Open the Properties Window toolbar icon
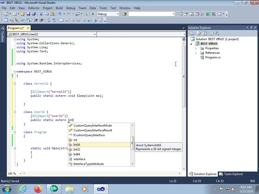Image resolution: width=259 pixels, height=194 pixels. pos(186,14)
